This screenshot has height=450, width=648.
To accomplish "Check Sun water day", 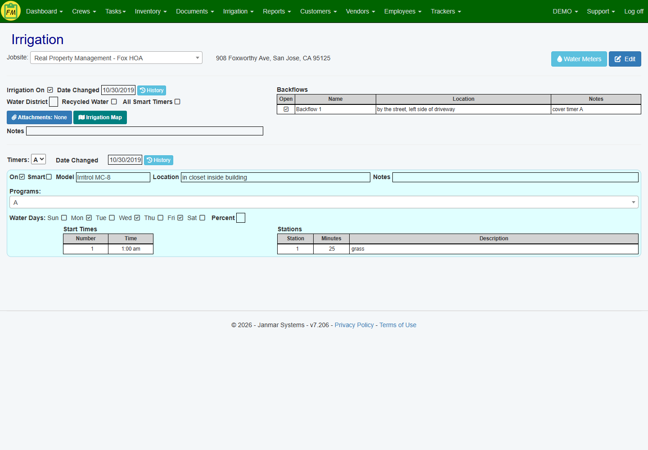I will tap(64, 218).
